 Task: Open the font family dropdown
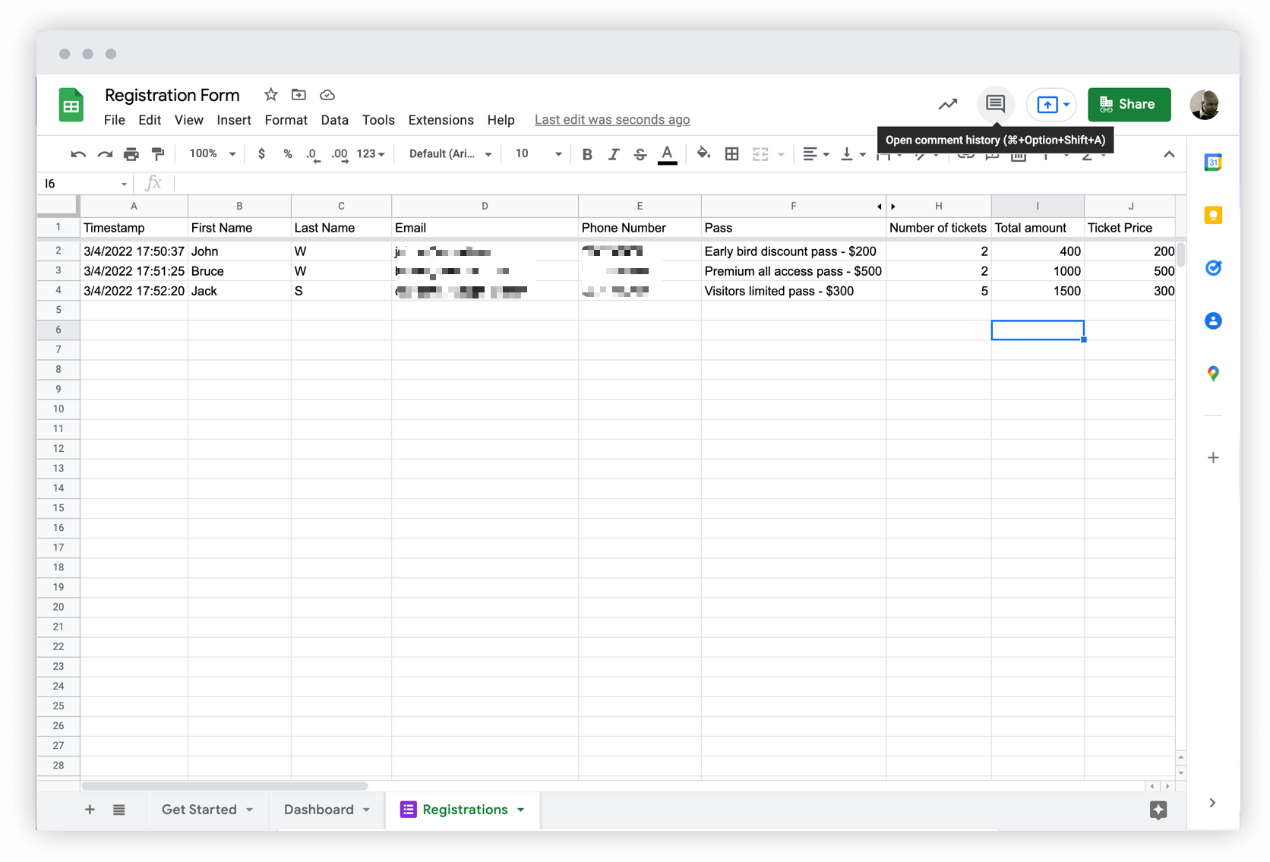(x=448, y=153)
